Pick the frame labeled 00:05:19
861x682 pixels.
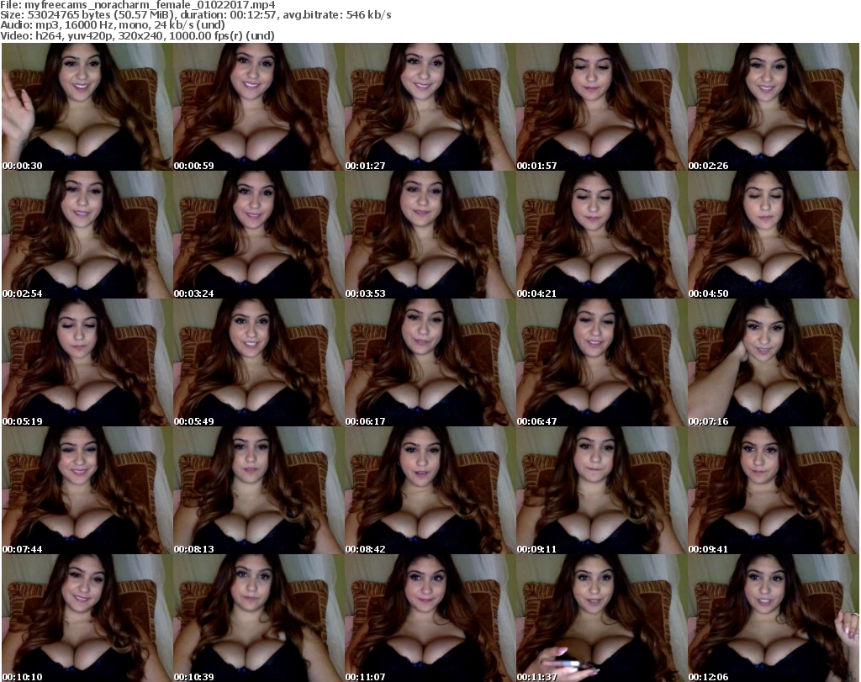point(87,363)
